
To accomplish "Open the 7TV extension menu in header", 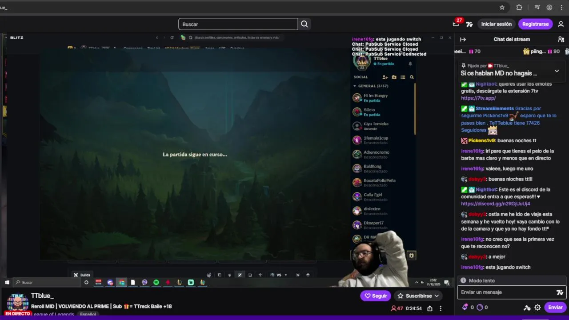I will pos(469,24).
